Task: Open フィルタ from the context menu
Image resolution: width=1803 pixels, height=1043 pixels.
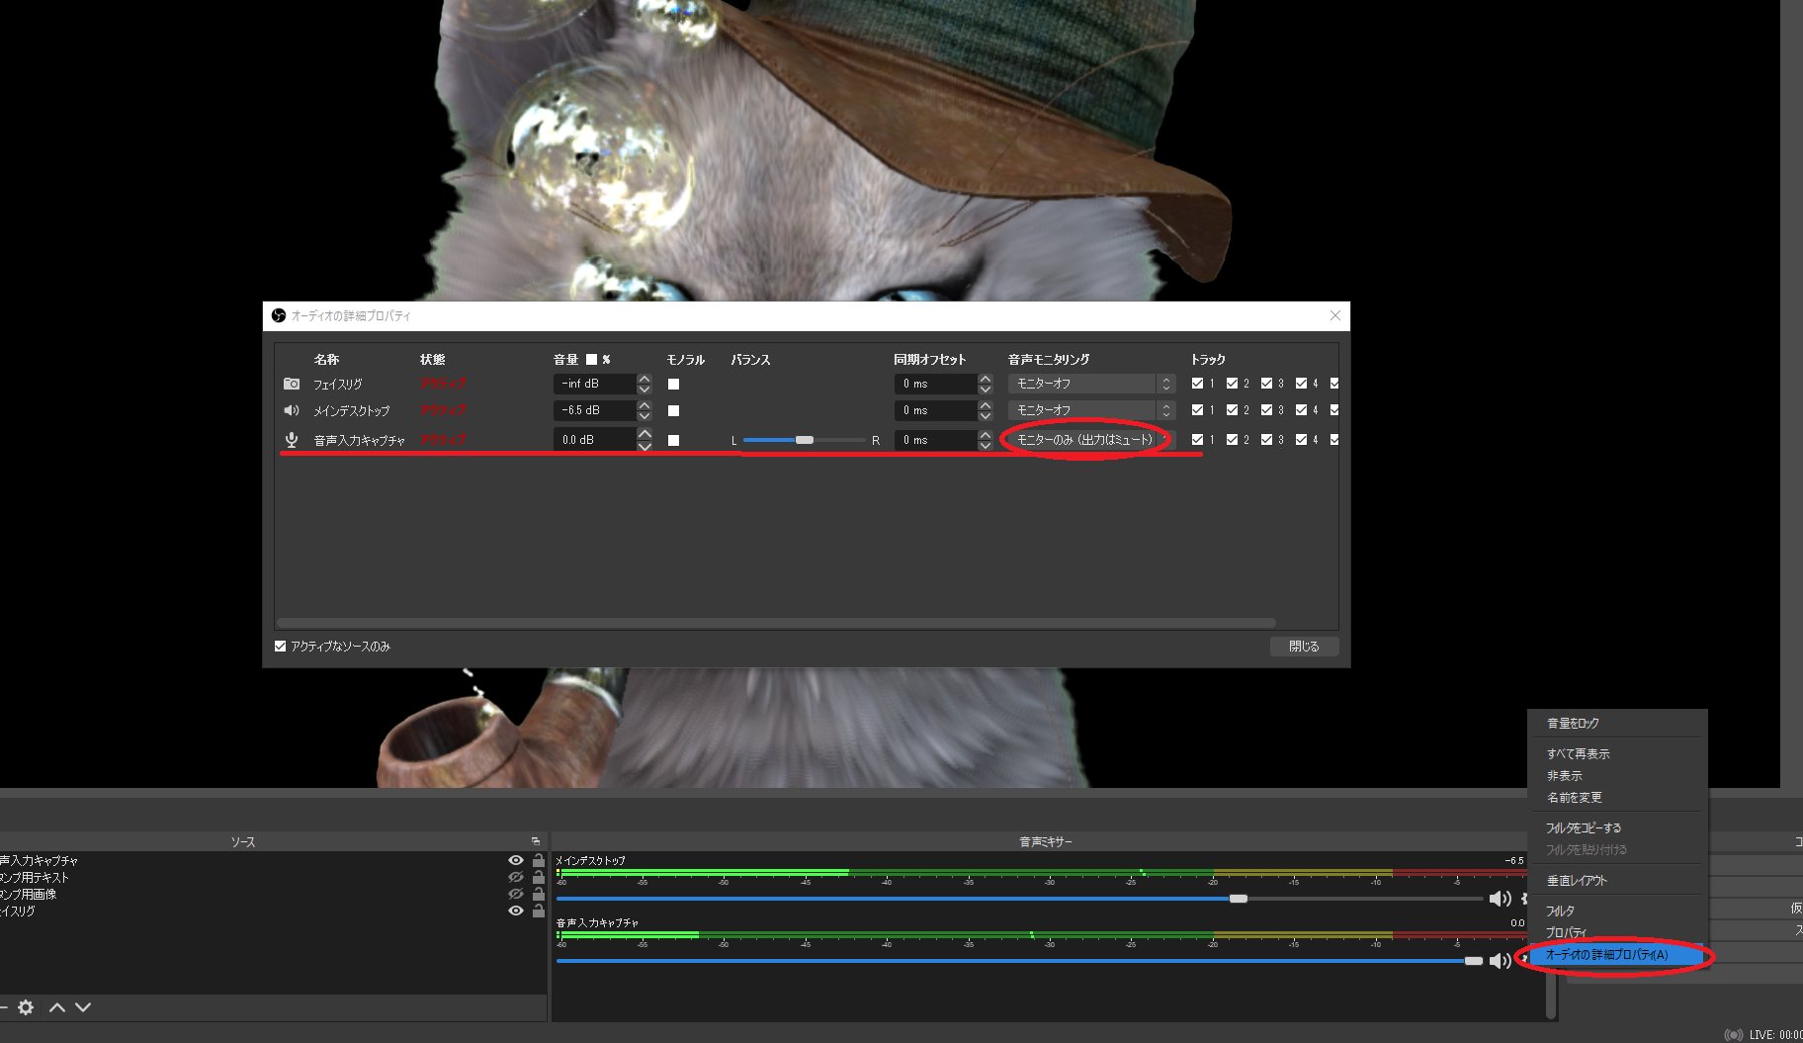Action: click(1617, 912)
